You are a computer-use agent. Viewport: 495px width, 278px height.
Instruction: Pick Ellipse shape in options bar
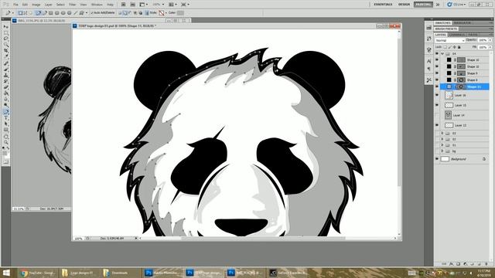(63, 13)
